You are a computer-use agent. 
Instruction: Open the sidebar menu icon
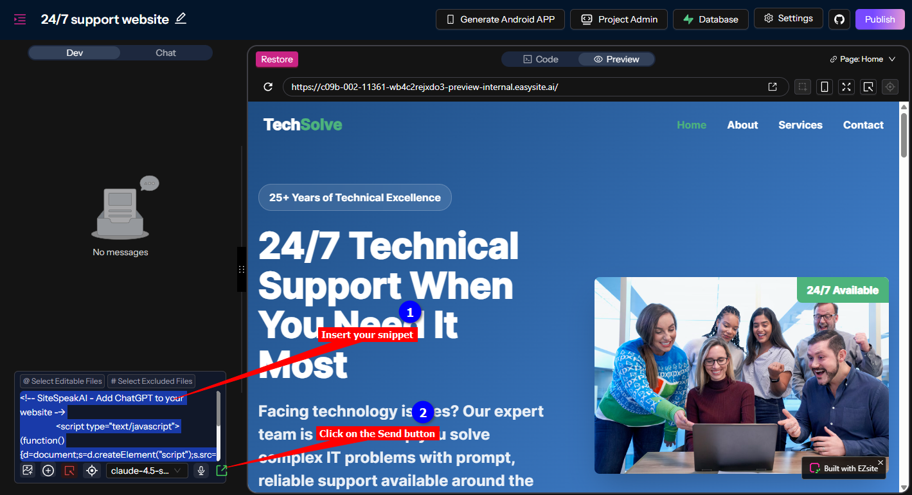(x=20, y=19)
